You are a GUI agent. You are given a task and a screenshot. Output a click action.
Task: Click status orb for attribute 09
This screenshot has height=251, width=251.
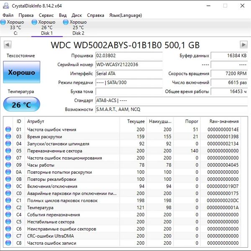tap(8, 165)
